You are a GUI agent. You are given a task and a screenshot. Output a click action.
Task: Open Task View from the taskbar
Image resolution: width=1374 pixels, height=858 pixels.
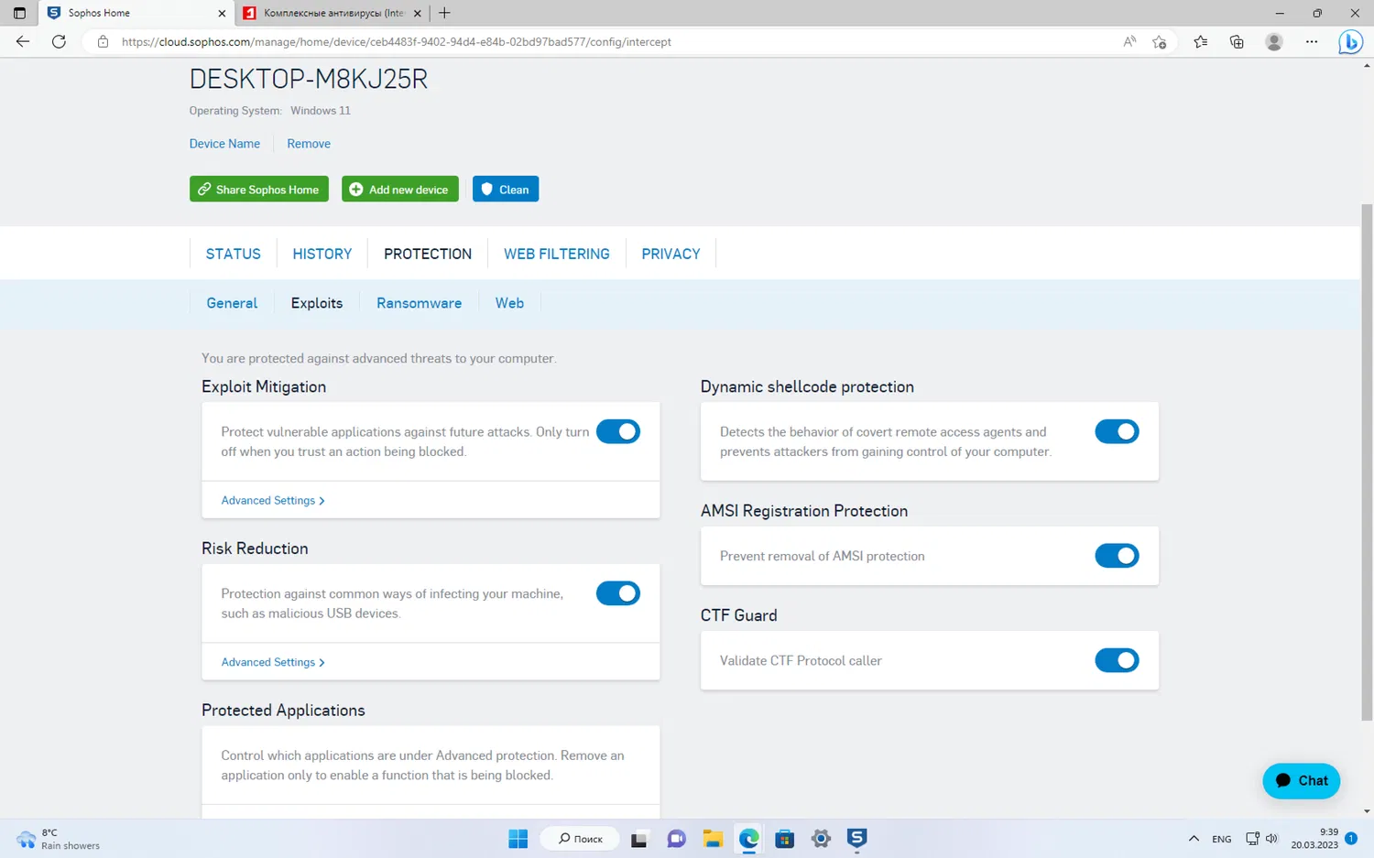click(639, 838)
